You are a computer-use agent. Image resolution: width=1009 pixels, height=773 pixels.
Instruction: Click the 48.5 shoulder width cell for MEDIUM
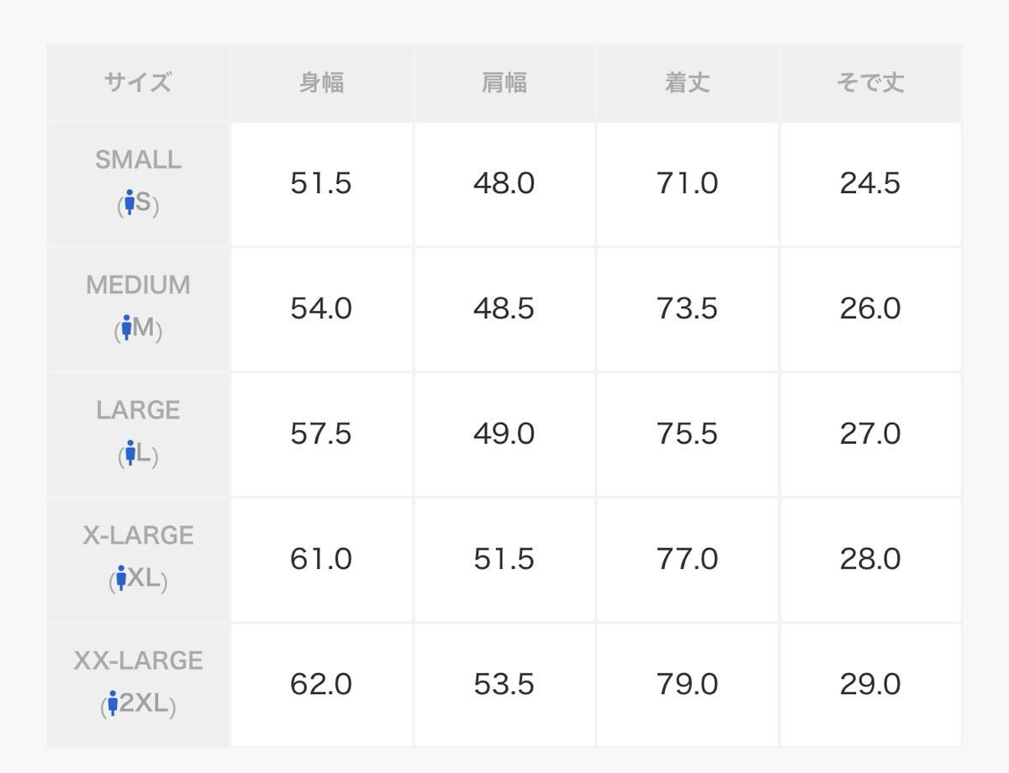[x=504, y=308]
